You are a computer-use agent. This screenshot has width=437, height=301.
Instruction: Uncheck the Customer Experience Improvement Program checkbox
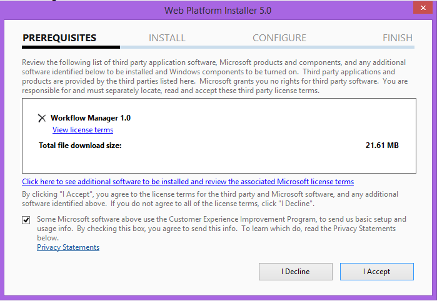[x=26, y=220]
